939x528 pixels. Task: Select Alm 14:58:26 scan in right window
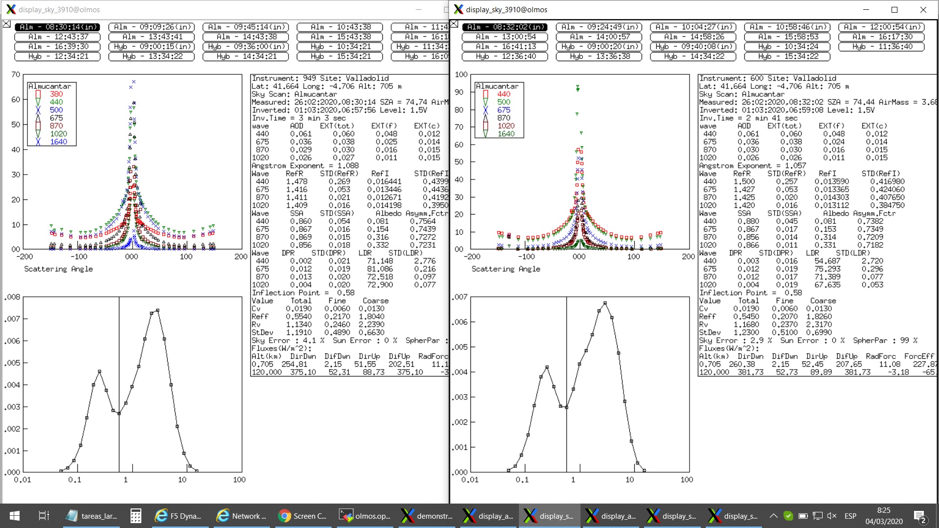coord(693,37)
